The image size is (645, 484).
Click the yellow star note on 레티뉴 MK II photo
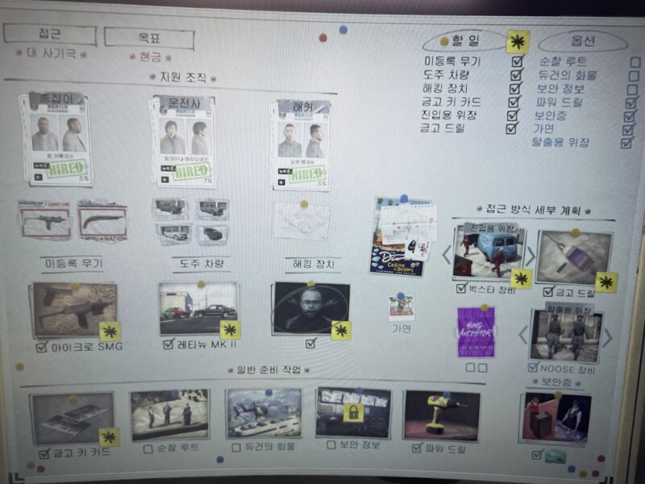[x=231, y=330]
